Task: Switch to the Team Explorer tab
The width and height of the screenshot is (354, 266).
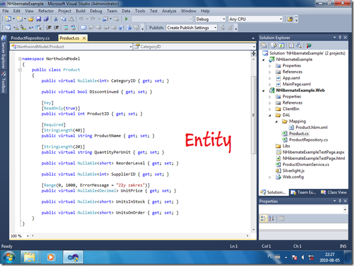Action: [x=303, y=192]
